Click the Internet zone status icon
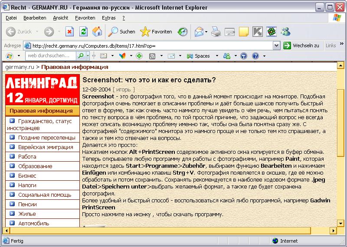This screenshot has height=247, width=347. (x=275, y=241)
